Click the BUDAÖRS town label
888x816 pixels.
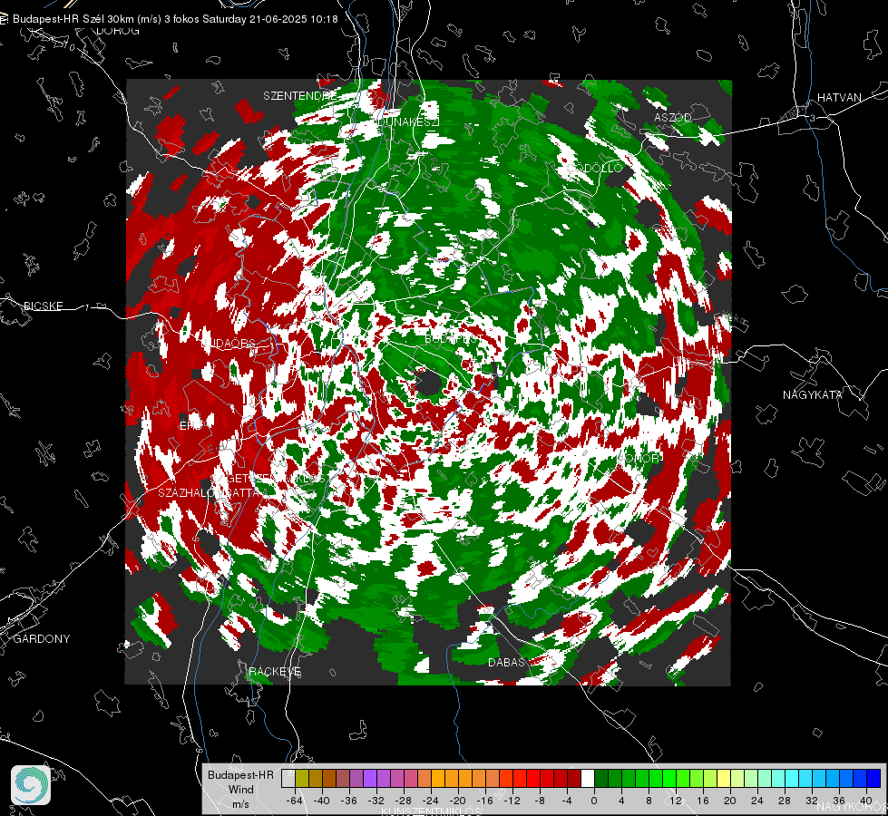(x=229, y=343)
